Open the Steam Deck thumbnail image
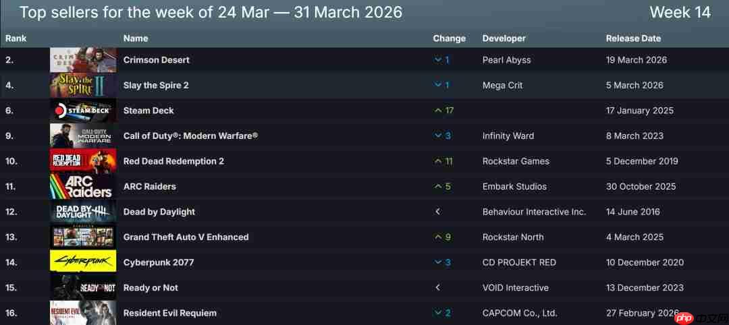Image resolution: width=729 pixels, height=325 pixels. click(83, 111)
